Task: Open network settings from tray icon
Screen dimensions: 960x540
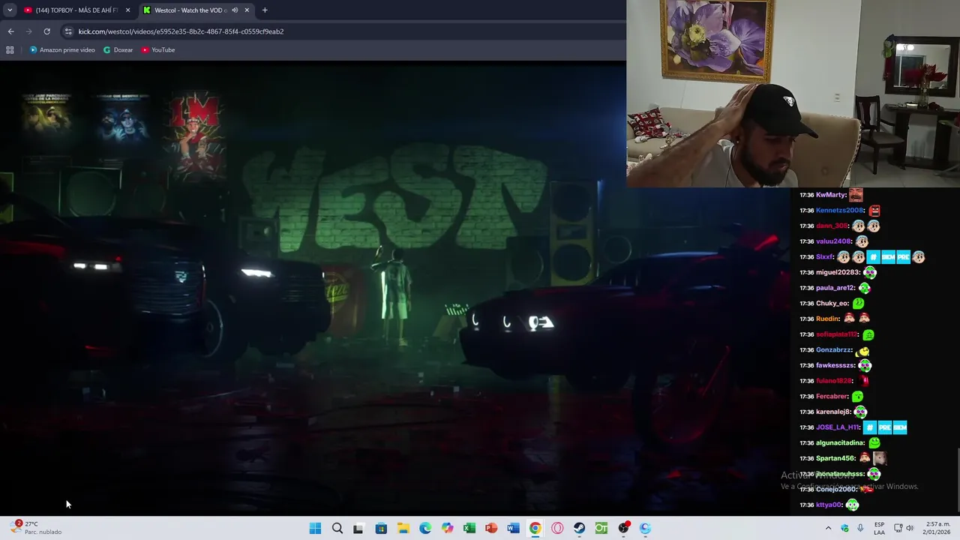Action: pyautogui.click(x=898, y=528)
